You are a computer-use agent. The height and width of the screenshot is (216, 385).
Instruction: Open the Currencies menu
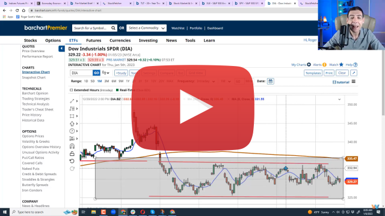pyautogui.click(x=120, y=40)
